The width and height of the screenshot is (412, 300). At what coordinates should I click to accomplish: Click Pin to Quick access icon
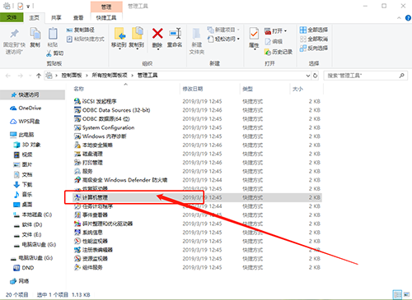click(x=14, y=34)
